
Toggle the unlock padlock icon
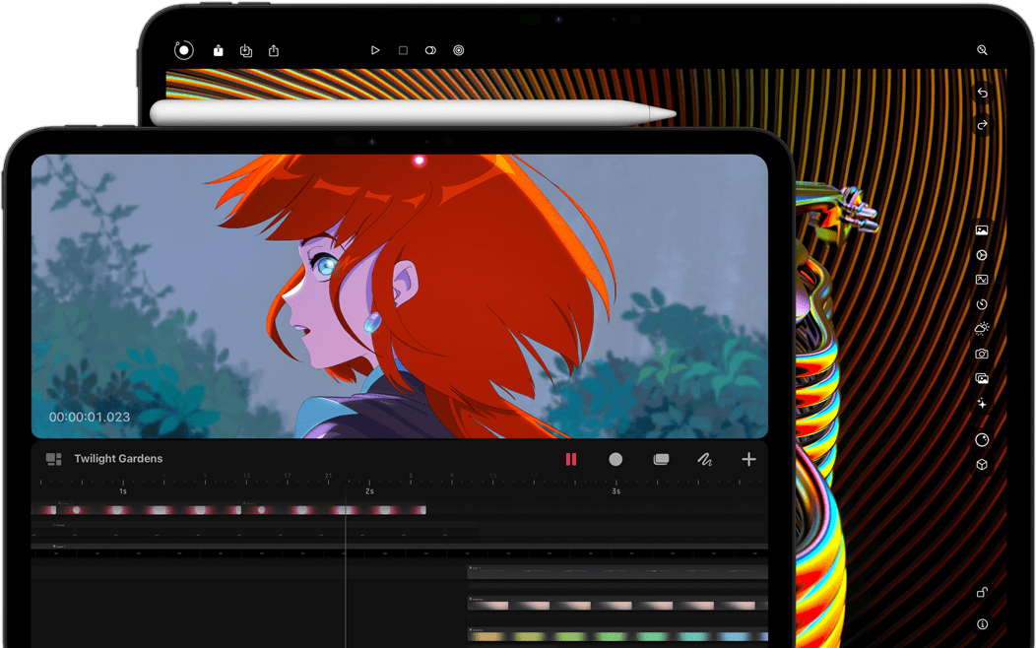(x=982, y=592)
